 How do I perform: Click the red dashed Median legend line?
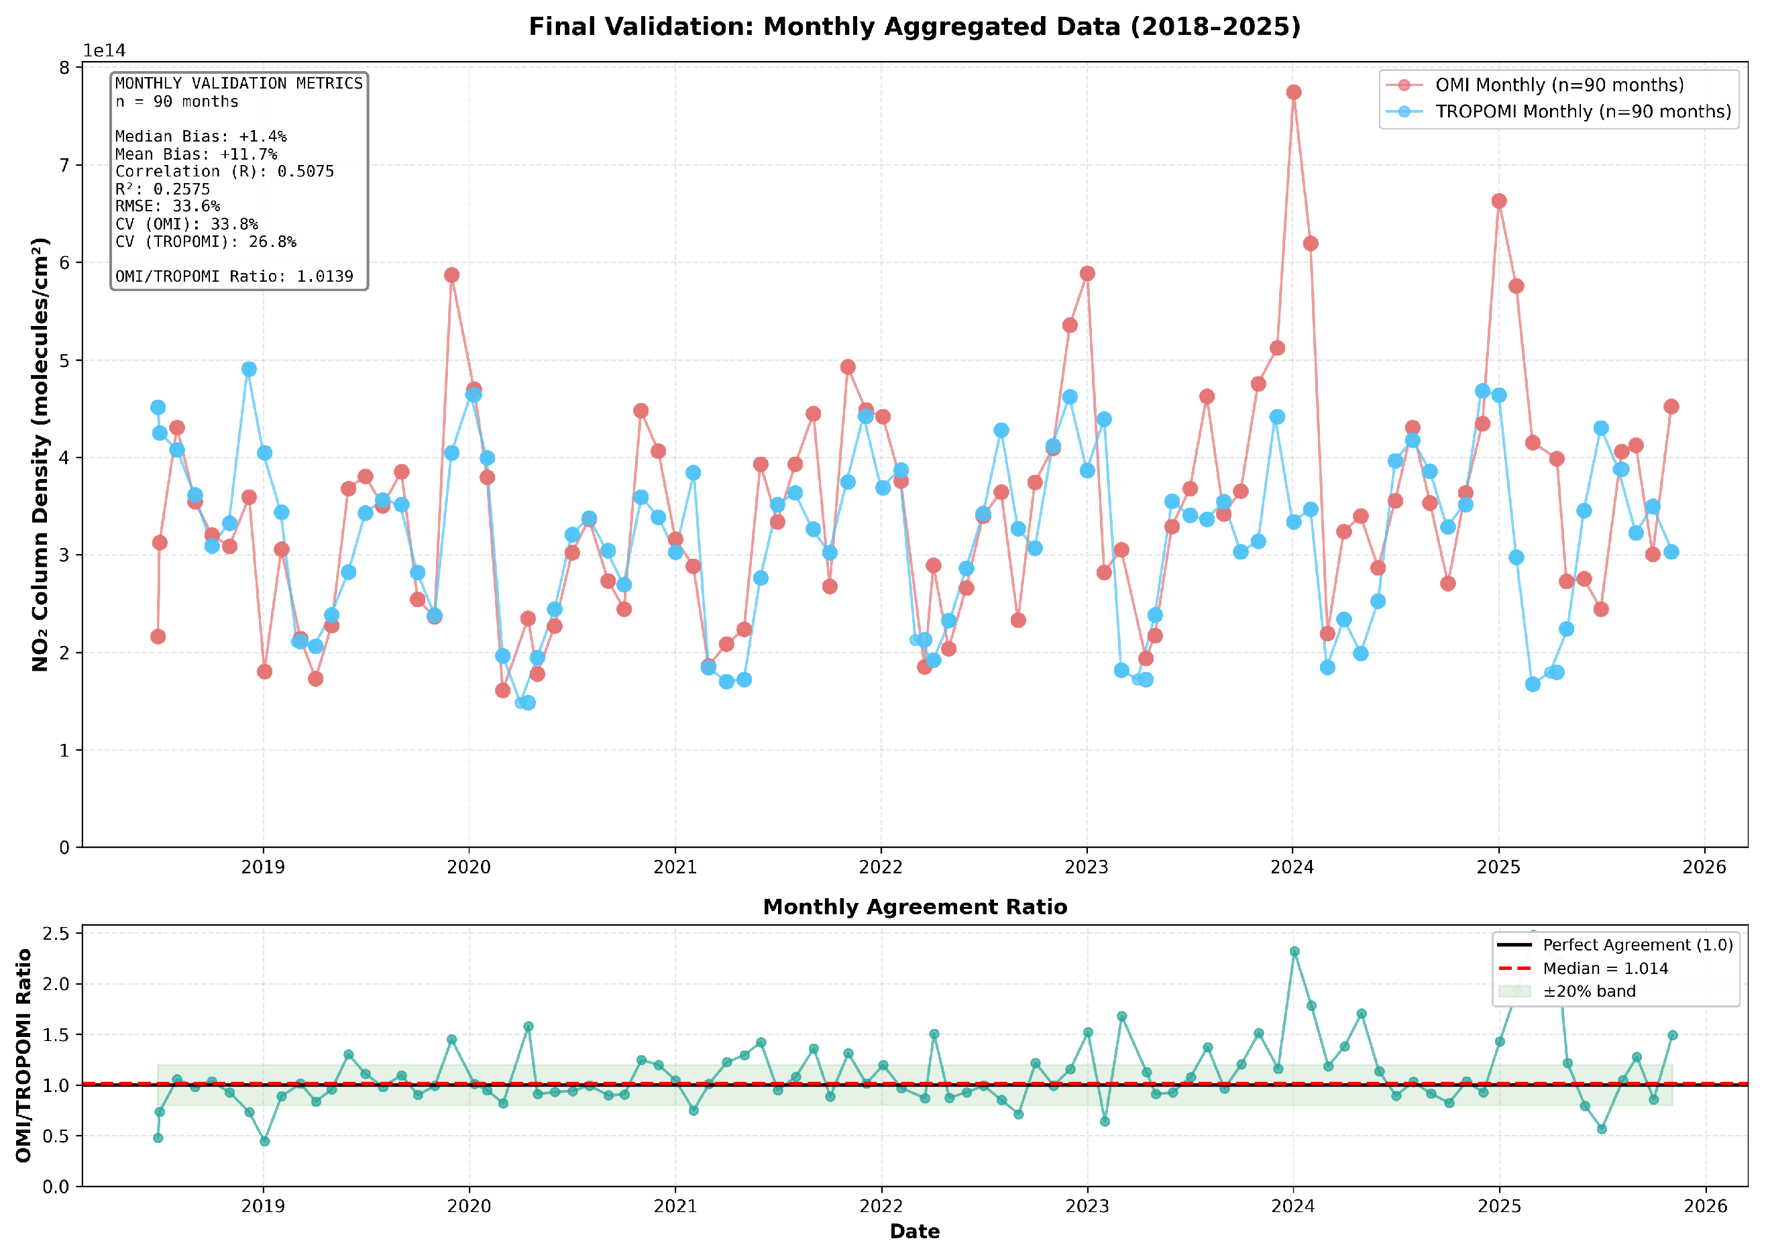1514,969
